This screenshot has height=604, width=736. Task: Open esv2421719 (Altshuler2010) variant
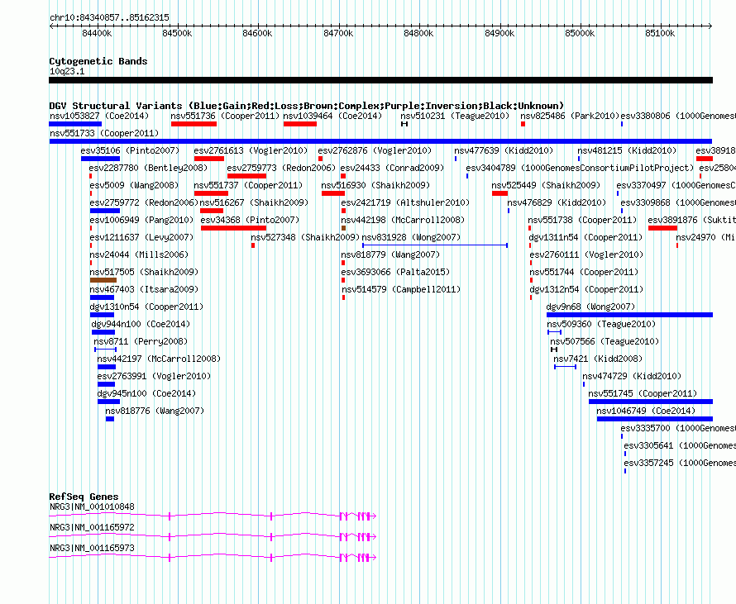point(405,202)
